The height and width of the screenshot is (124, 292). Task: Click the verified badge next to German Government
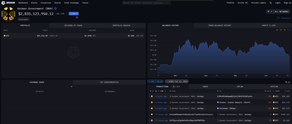tap(55, 9)
